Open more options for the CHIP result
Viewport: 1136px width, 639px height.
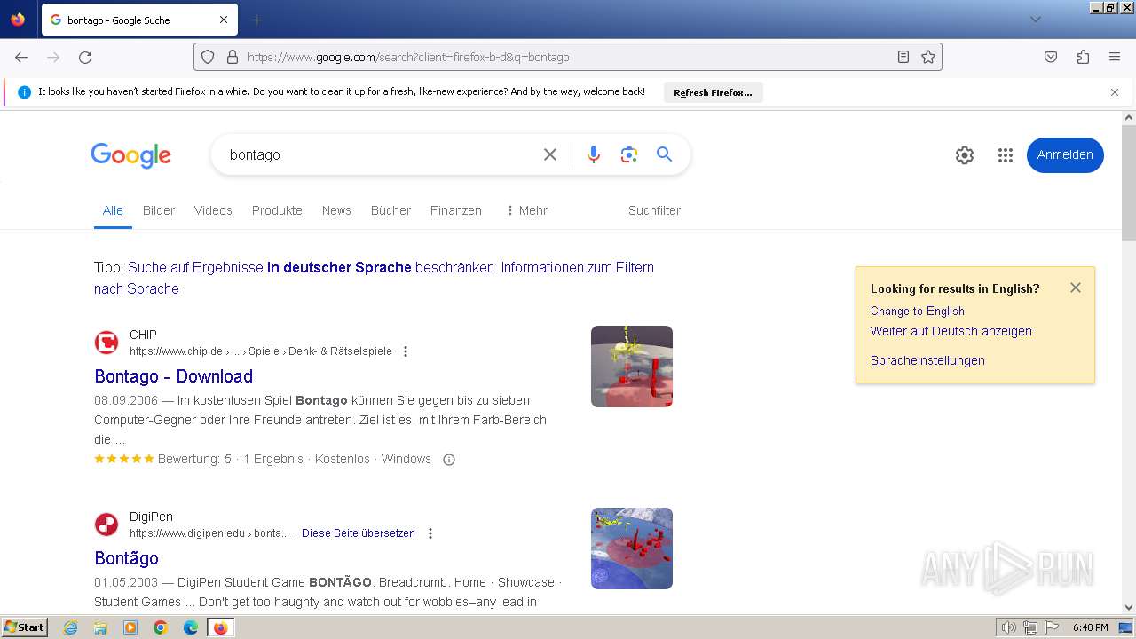tap(406, 351)
